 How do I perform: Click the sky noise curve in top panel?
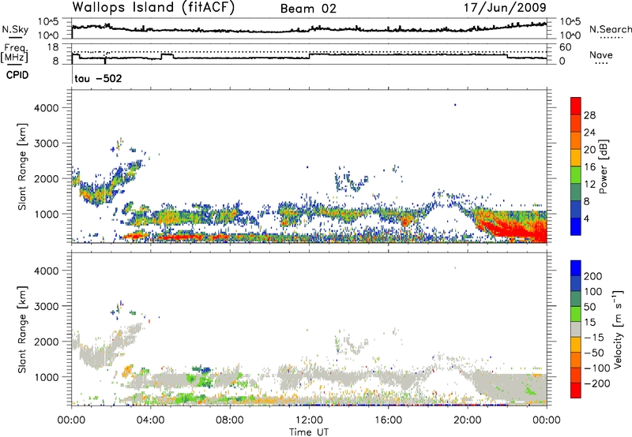309,29
